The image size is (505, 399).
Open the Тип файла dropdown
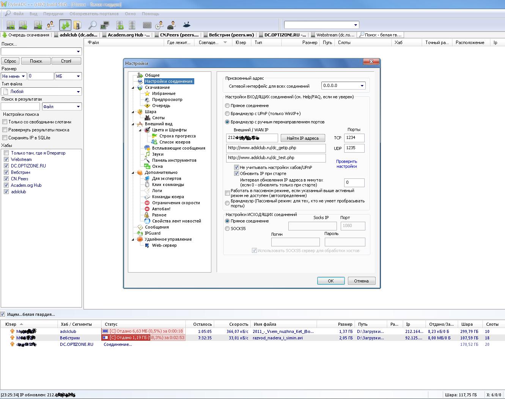(x=78, y=91)
